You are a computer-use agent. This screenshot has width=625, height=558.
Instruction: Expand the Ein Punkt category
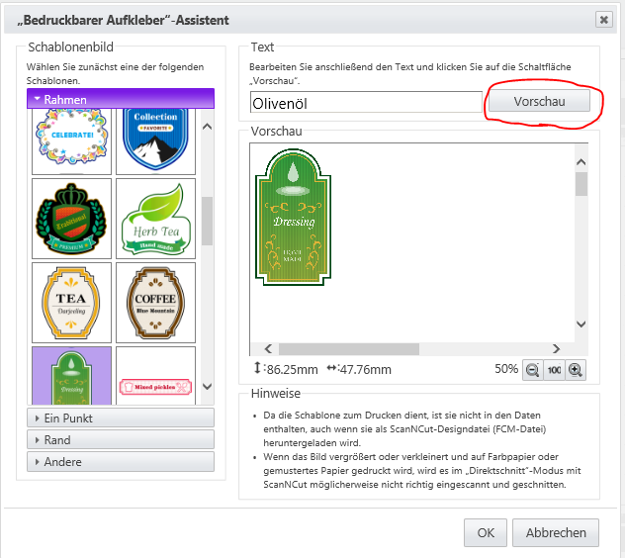[x=120, y=418]
